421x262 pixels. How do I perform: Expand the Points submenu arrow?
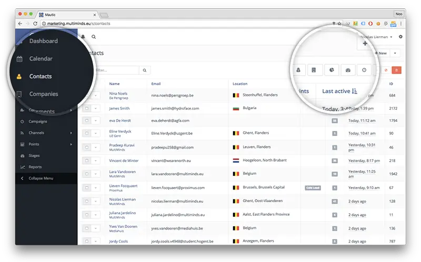(71, 144)
